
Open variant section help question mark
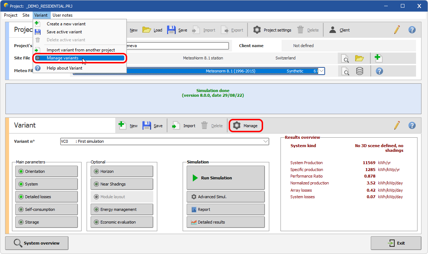coord(412,125)
